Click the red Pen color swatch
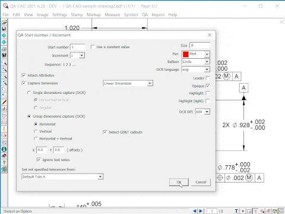 tap(186, 54)
